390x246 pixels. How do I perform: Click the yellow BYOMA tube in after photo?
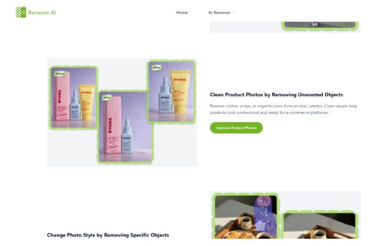(180, 92)
